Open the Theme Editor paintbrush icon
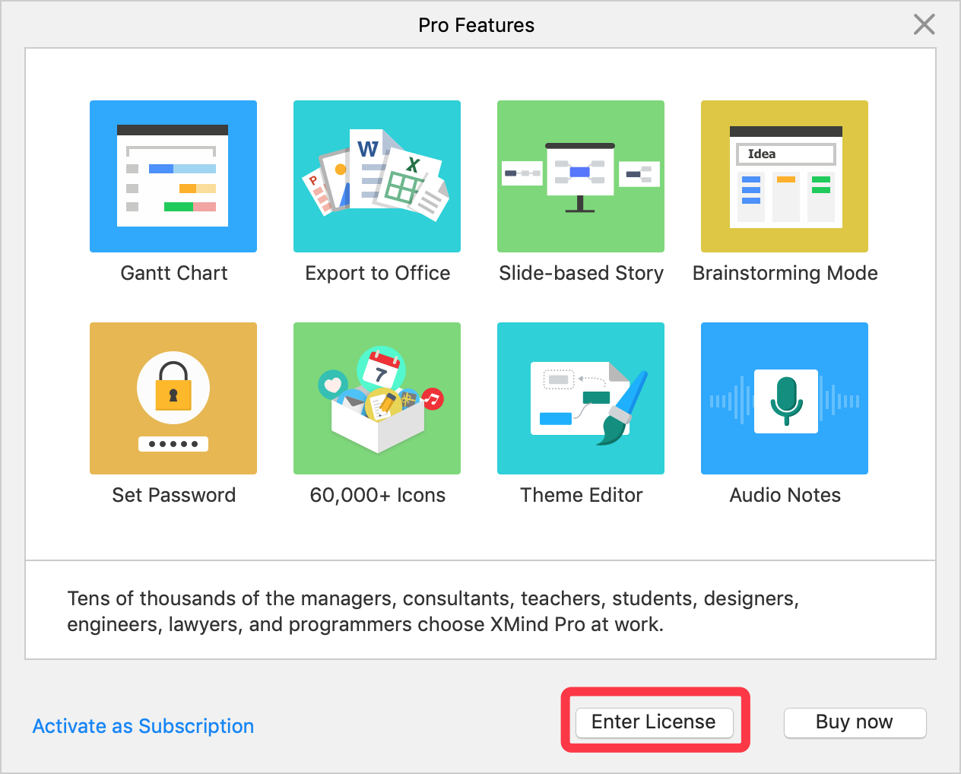961x774 pixels. pos(581,398)
